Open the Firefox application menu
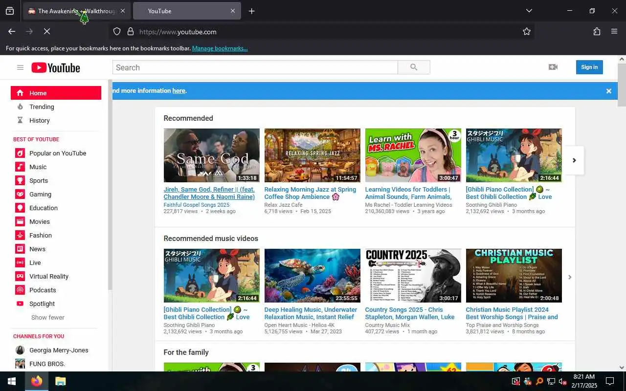The height and width of the screenshot is (391, 626). pyautogui.click(x=614, y=31)
